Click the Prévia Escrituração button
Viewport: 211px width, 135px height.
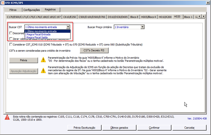coord(84,128)
